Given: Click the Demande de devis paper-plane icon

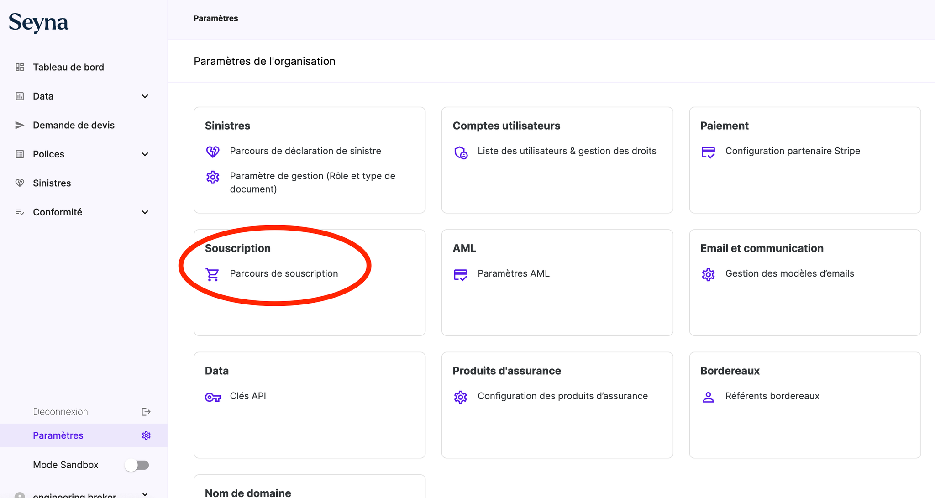Looking at the screenshot, I should pyautogui.click(x=20, y=125).
